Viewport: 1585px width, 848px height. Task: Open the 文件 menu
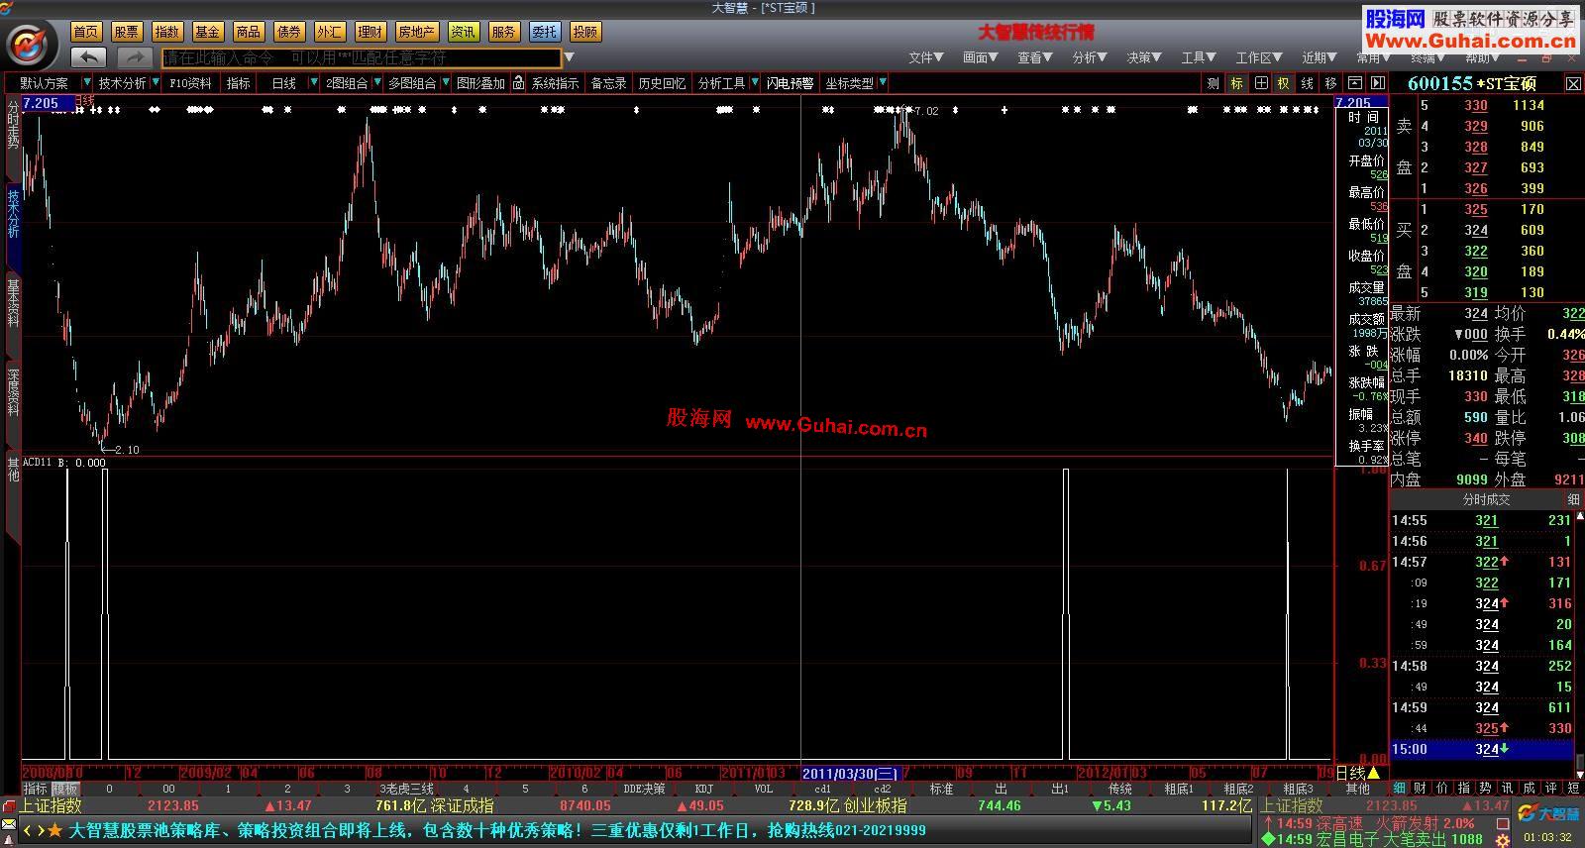point(926,57)
